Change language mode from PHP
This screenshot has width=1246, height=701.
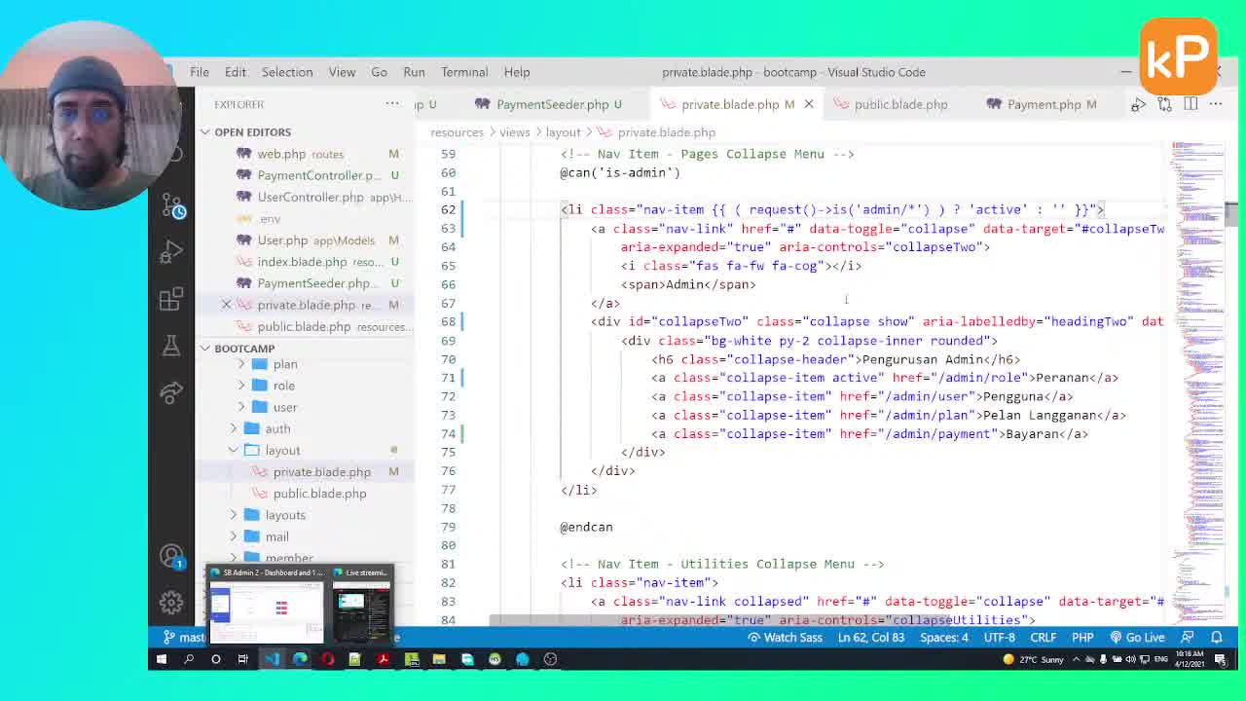pyautogui.click(x=1082, y=637)
